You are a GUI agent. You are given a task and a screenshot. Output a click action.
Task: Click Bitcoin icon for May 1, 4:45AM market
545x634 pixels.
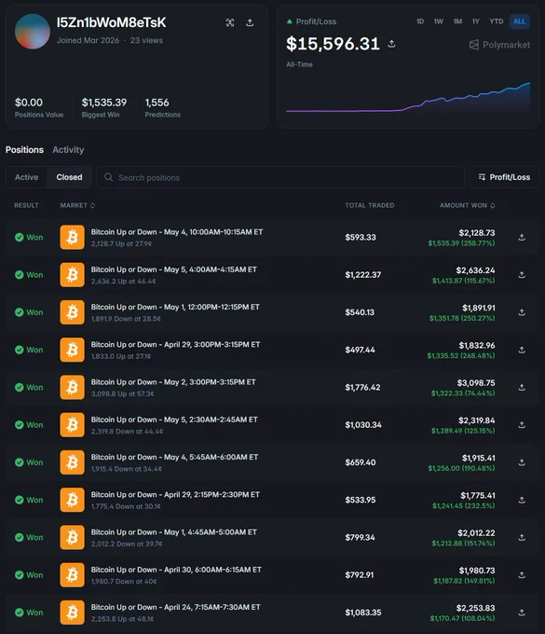(x=73, y=537)
